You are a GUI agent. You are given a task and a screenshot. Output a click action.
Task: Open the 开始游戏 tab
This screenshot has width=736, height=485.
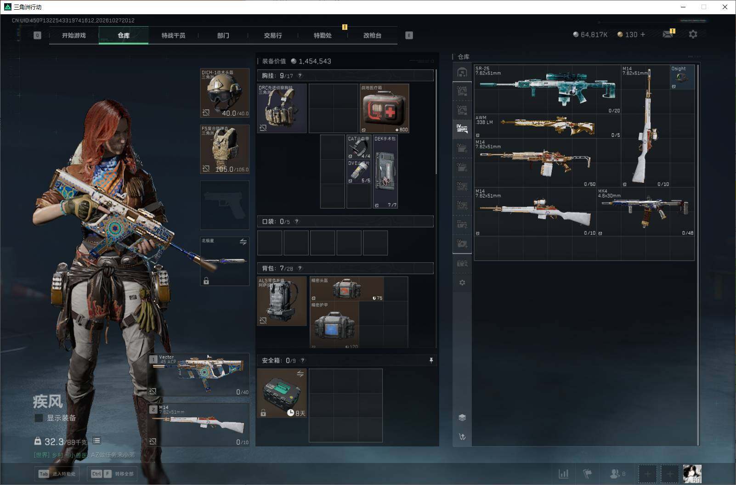[x=74, y=35]
